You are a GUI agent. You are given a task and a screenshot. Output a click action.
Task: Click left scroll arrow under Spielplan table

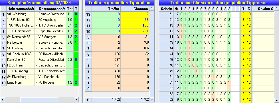coord(2,100)
